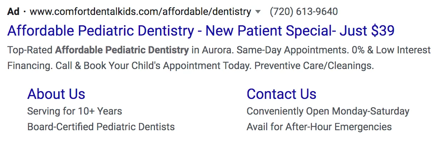Click the Affordable Pediatric Dentistry headline link
Viewport: 443px width, 148px height.
click(200, 31)
